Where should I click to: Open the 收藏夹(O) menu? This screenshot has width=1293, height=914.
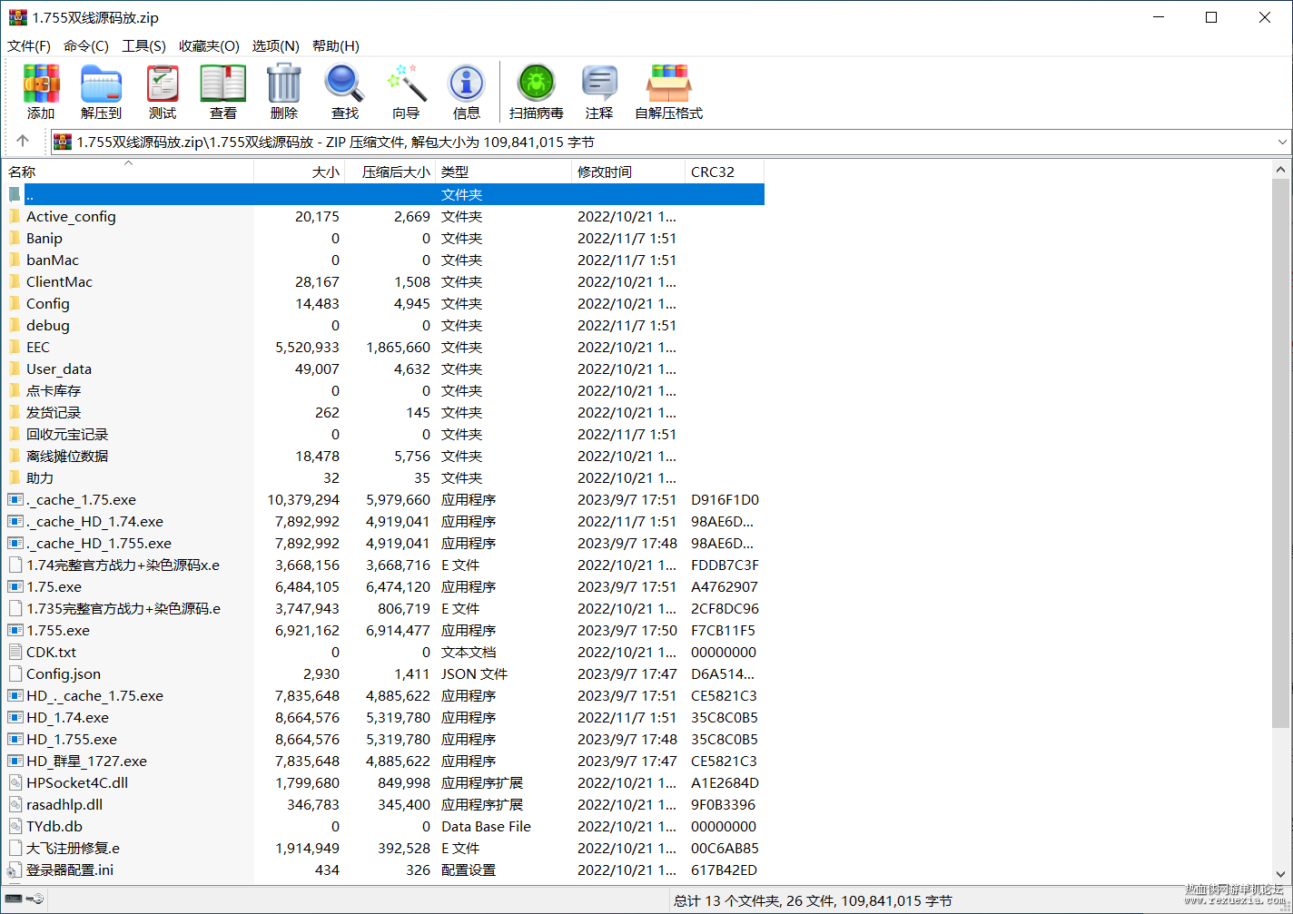tap(209, 45)
